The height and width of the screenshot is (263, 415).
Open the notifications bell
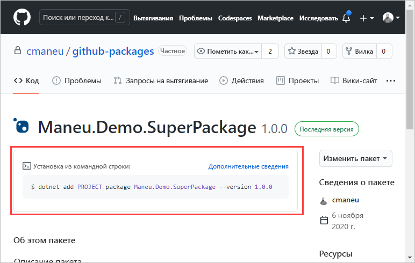coord(346,18)
